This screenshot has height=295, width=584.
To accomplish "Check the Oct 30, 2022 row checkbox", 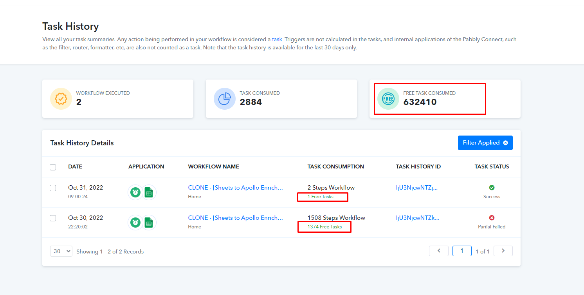I will coord(53,218).
